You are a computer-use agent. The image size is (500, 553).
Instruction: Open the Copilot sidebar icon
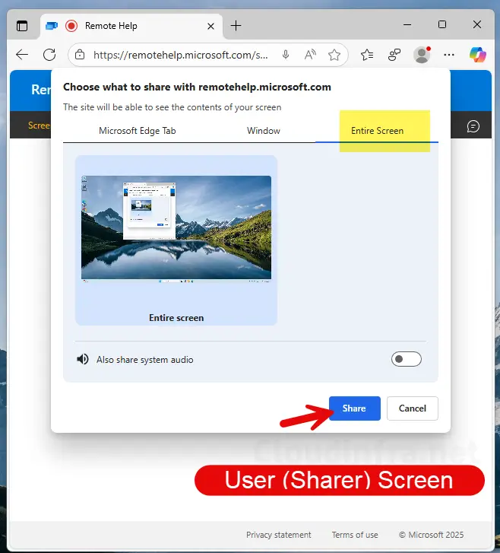pos(477,55)
